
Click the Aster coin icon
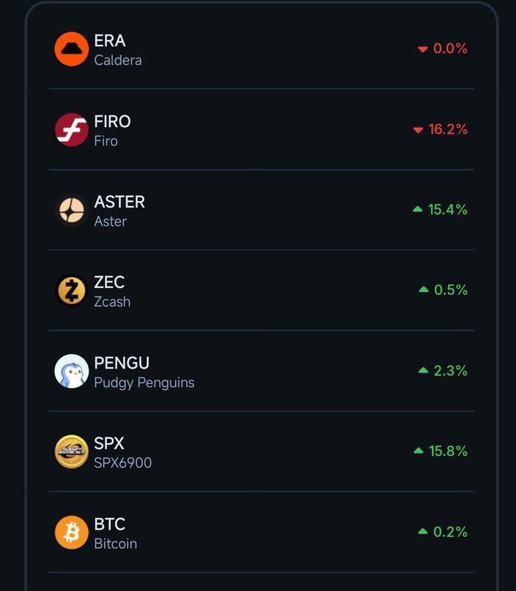click(72, 211)
